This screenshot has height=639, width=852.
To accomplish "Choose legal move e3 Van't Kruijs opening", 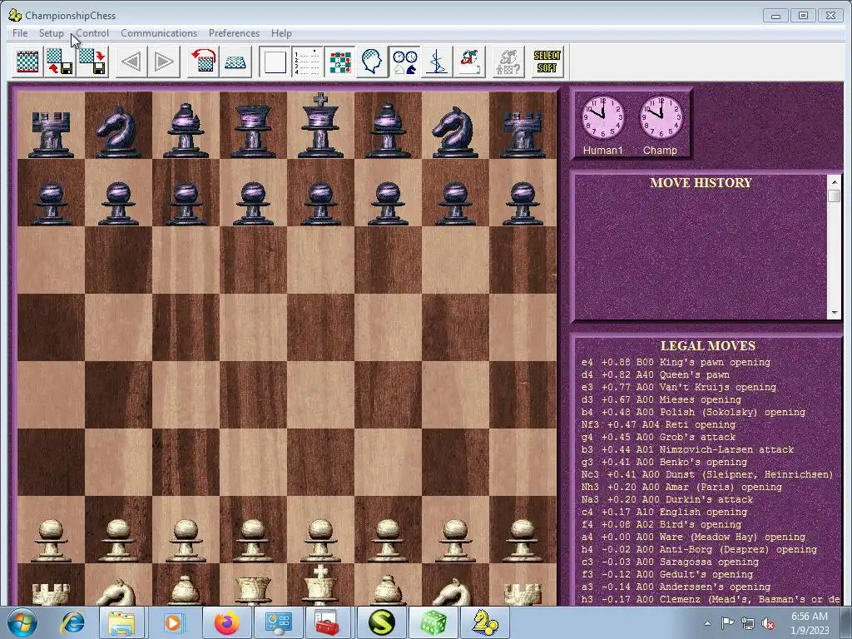I will pyautogui.click(x=679, y=388).
